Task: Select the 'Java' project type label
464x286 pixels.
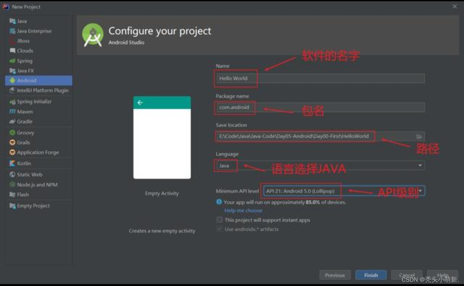Action: pos(22,21)
